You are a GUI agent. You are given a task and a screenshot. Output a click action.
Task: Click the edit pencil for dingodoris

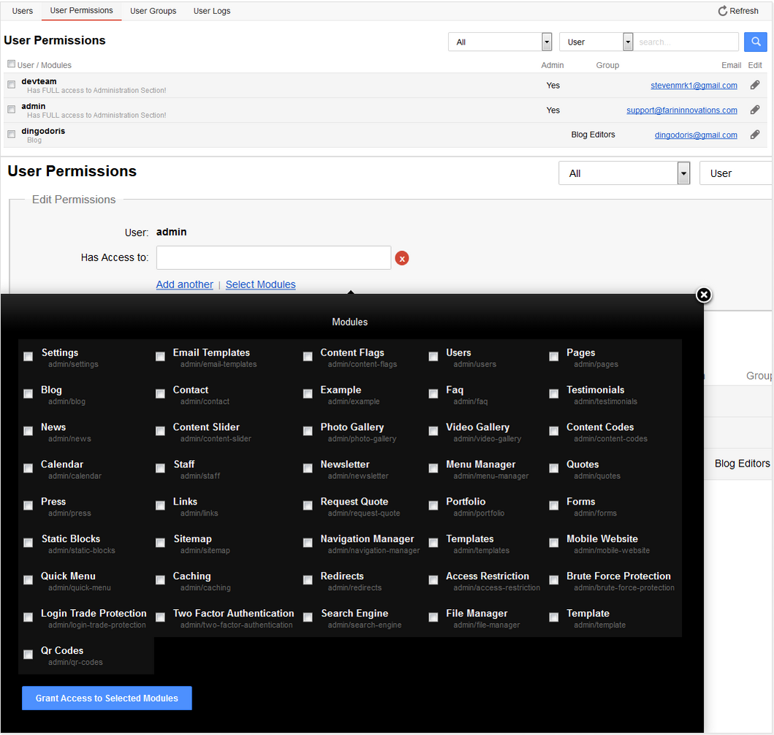coord(755,135)
